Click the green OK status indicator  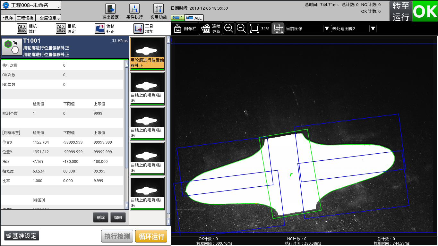coord(425,11)
